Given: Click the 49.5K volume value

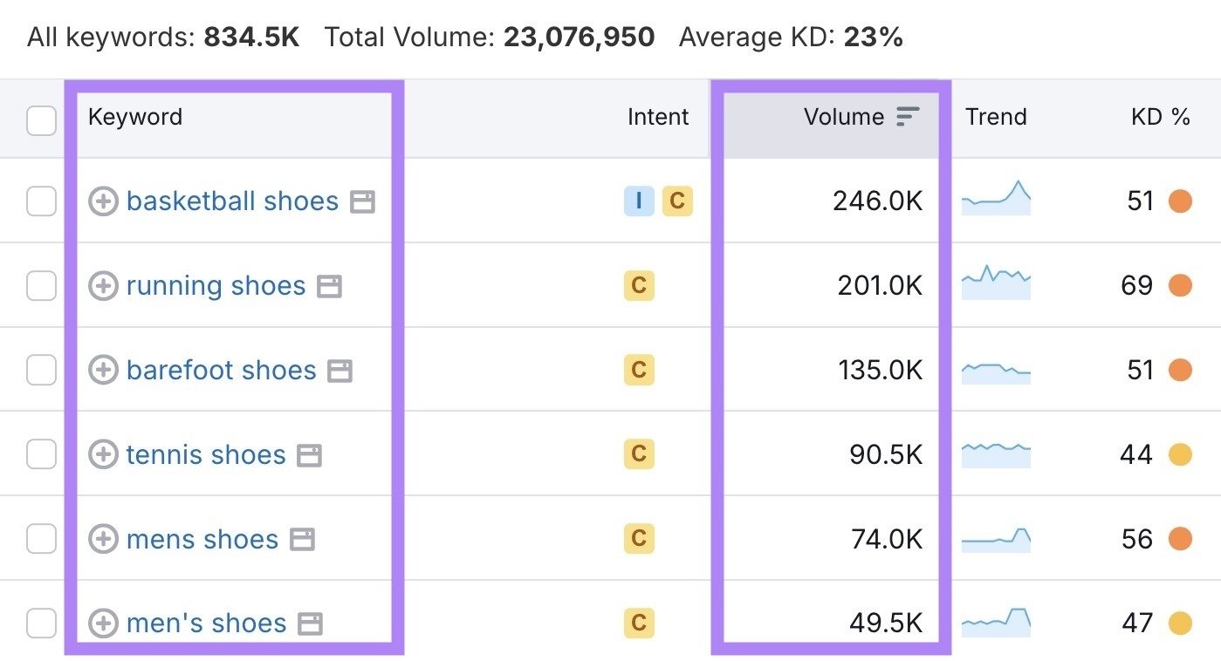Looking at the screenshot, I should point(886,624).
